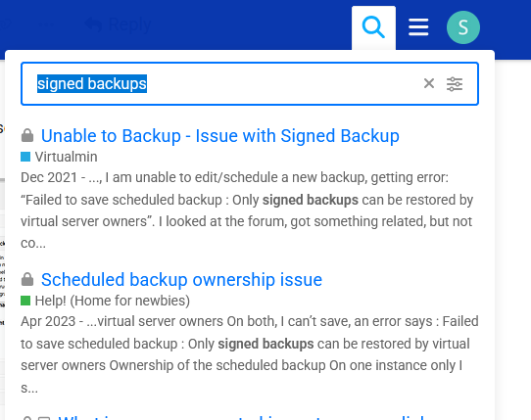The width and height of the screenshot is (531, 420).
Task: Click inside the signed backups search field
Action: point(250,83)
